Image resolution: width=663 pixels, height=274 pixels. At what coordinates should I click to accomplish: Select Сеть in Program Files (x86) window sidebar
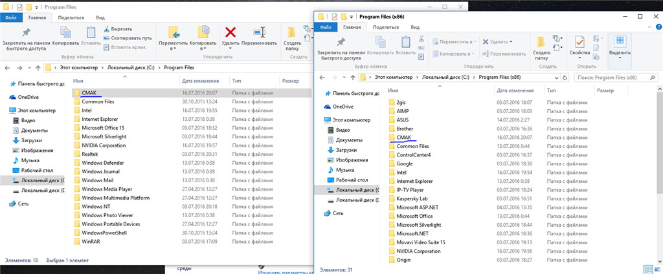(x=339, y=213)
